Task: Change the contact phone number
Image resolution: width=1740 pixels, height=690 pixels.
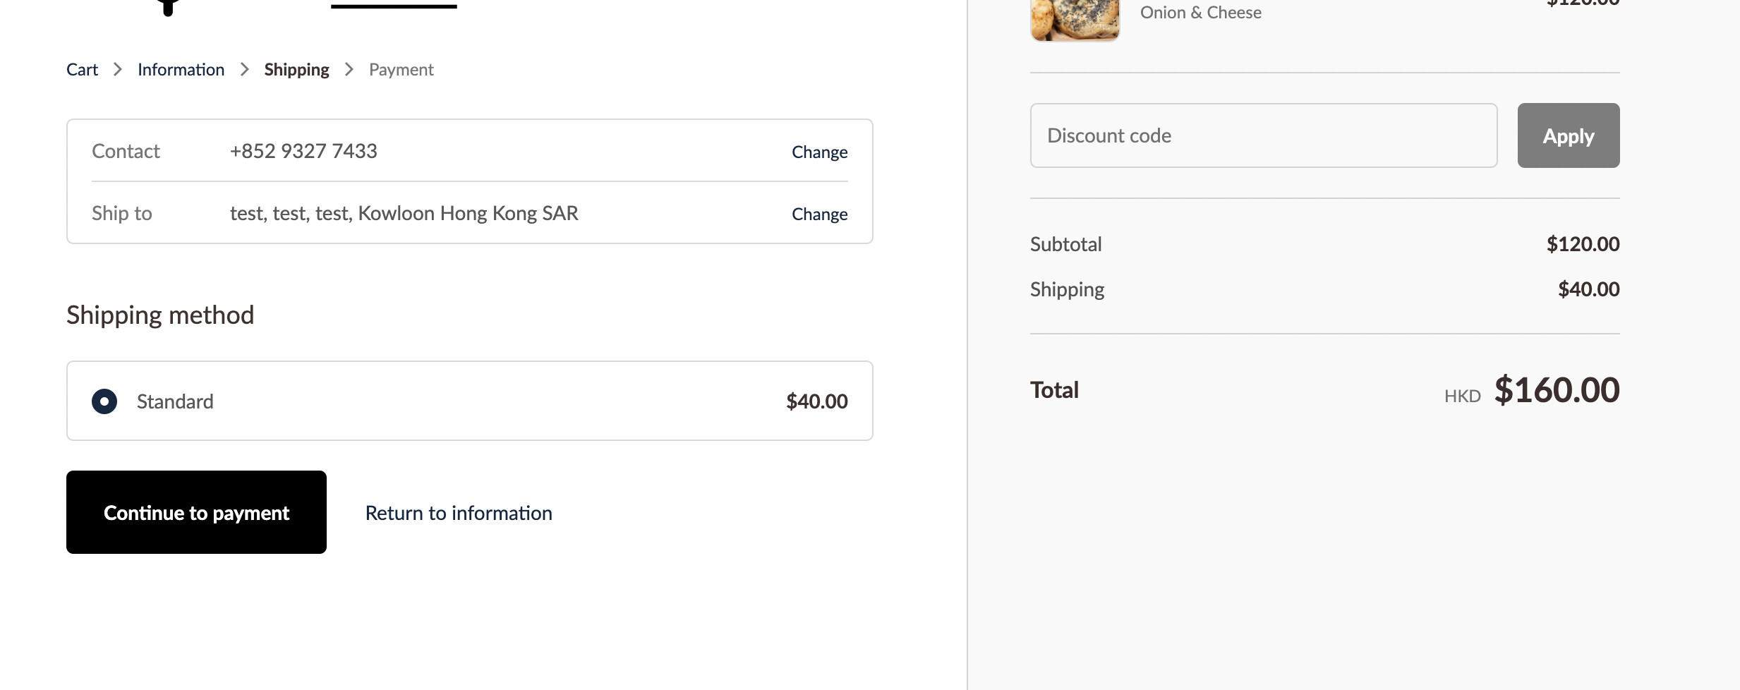Action: 819,152
